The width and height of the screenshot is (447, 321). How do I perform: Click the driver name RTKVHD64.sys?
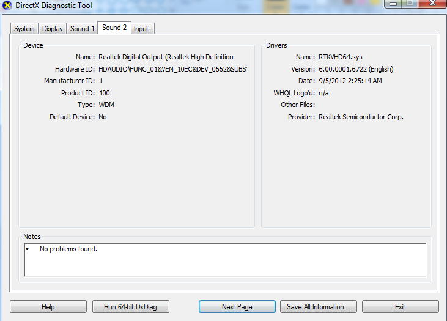click(341, 57)
